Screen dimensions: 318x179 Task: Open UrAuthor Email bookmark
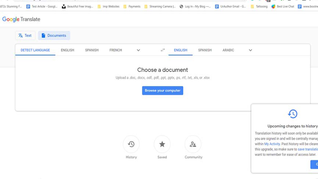(231, 7)
